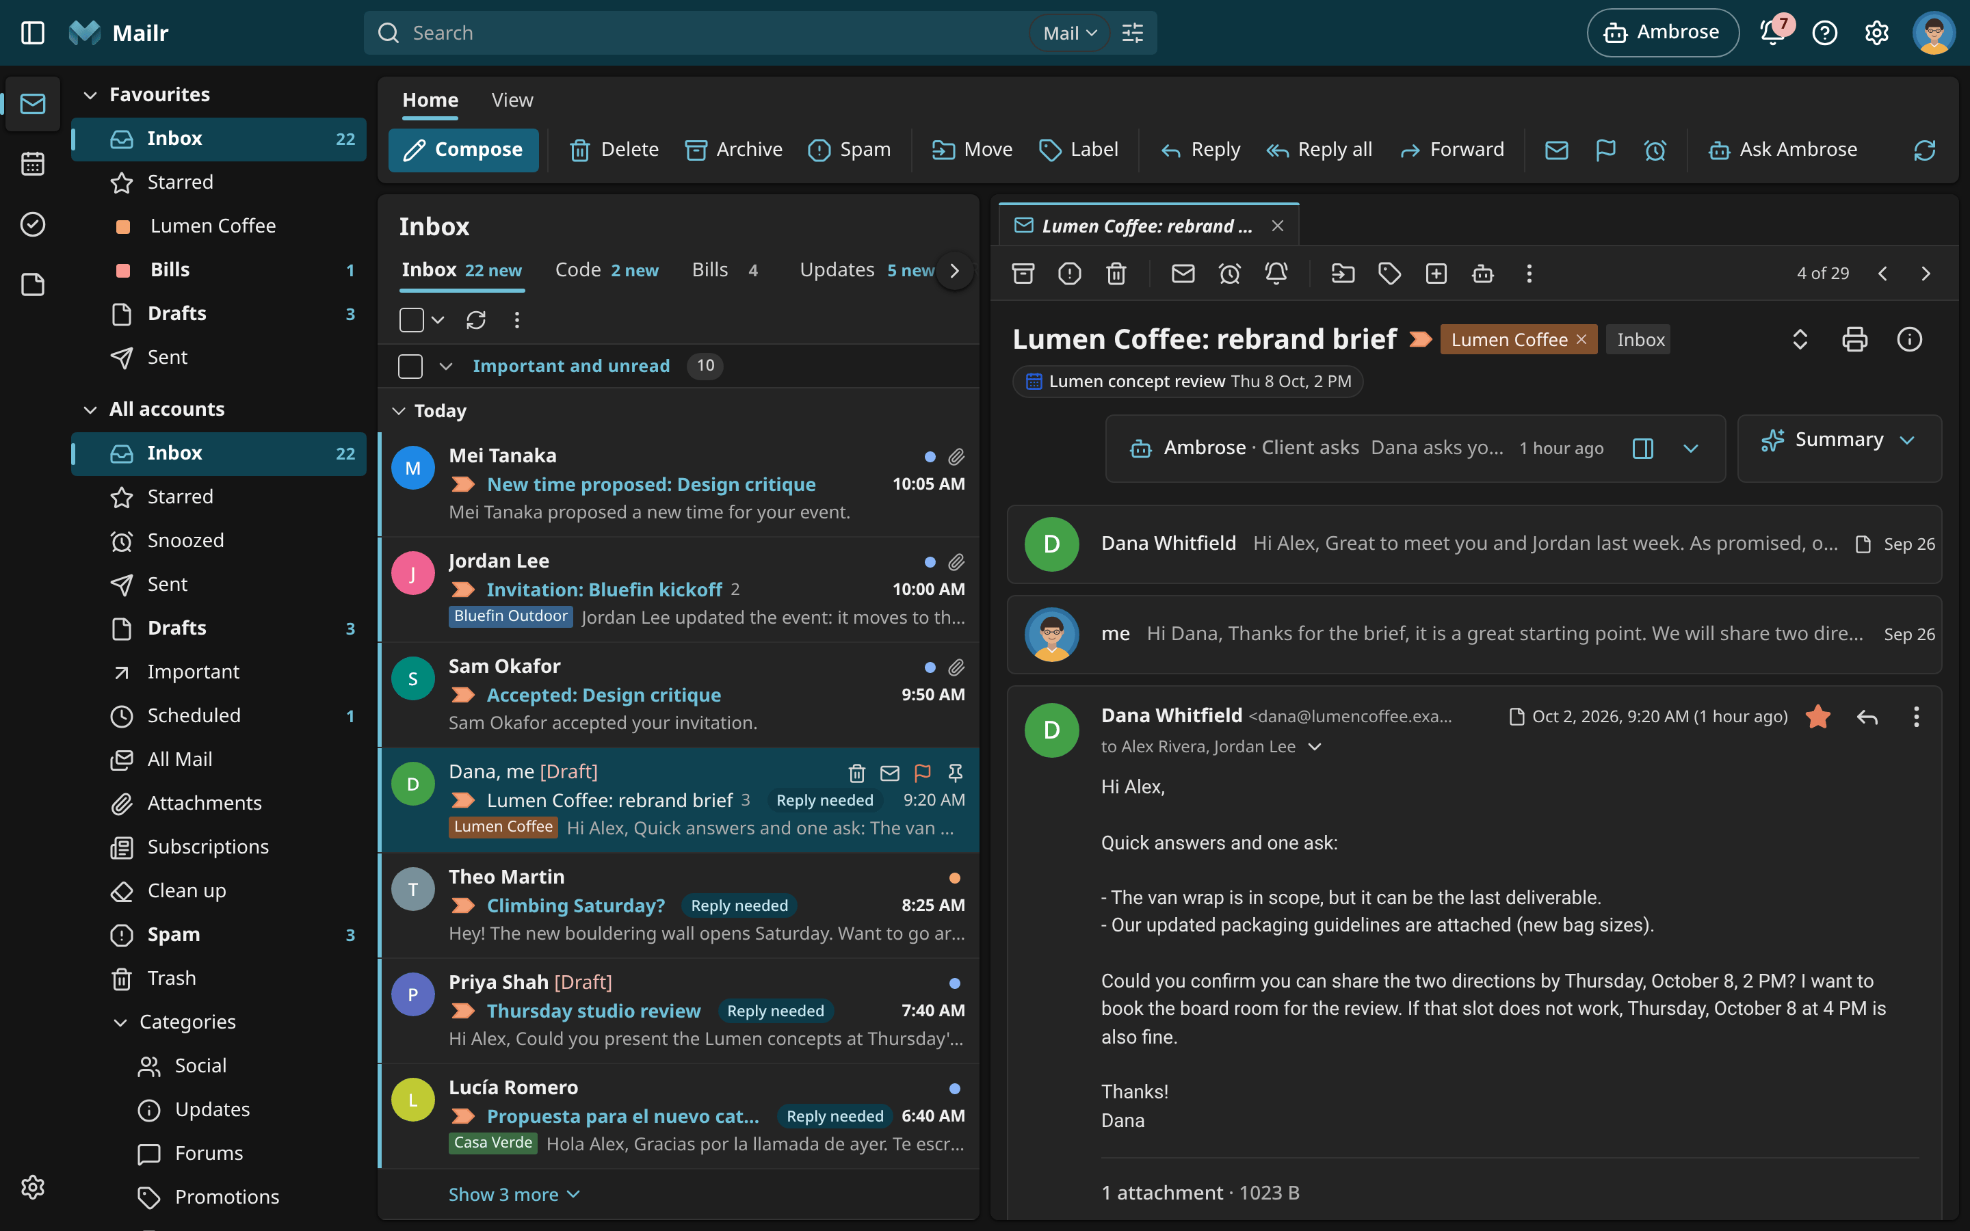Open the Updates category tab
This screenshot has width=1970, height=1231.
(x=867, y=270)
